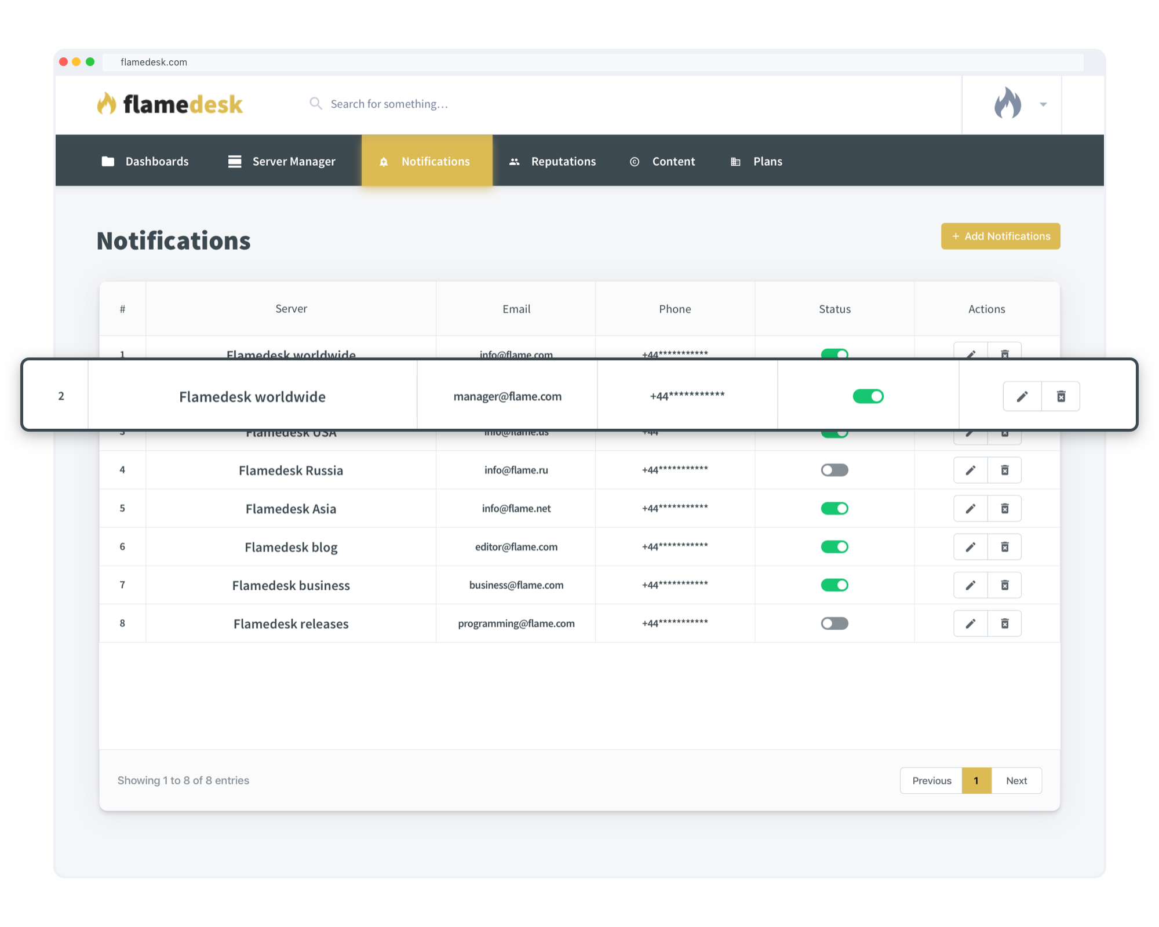Edit the manager@flame.com notification row
This screenshot has height=927, width=1159.
point(1022,396)
